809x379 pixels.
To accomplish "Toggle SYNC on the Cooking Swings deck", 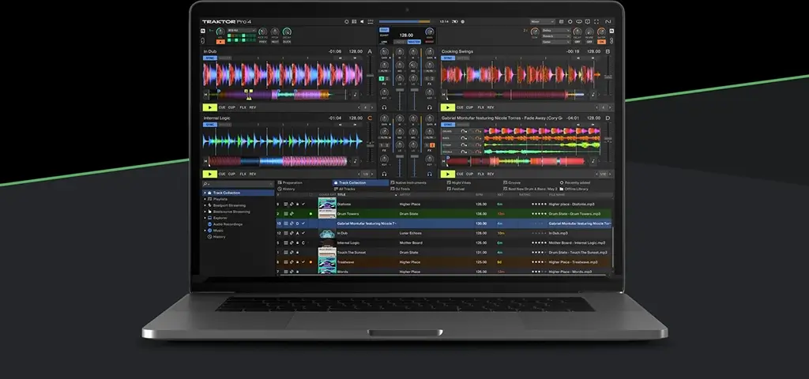I will click(x=448, y=58).
